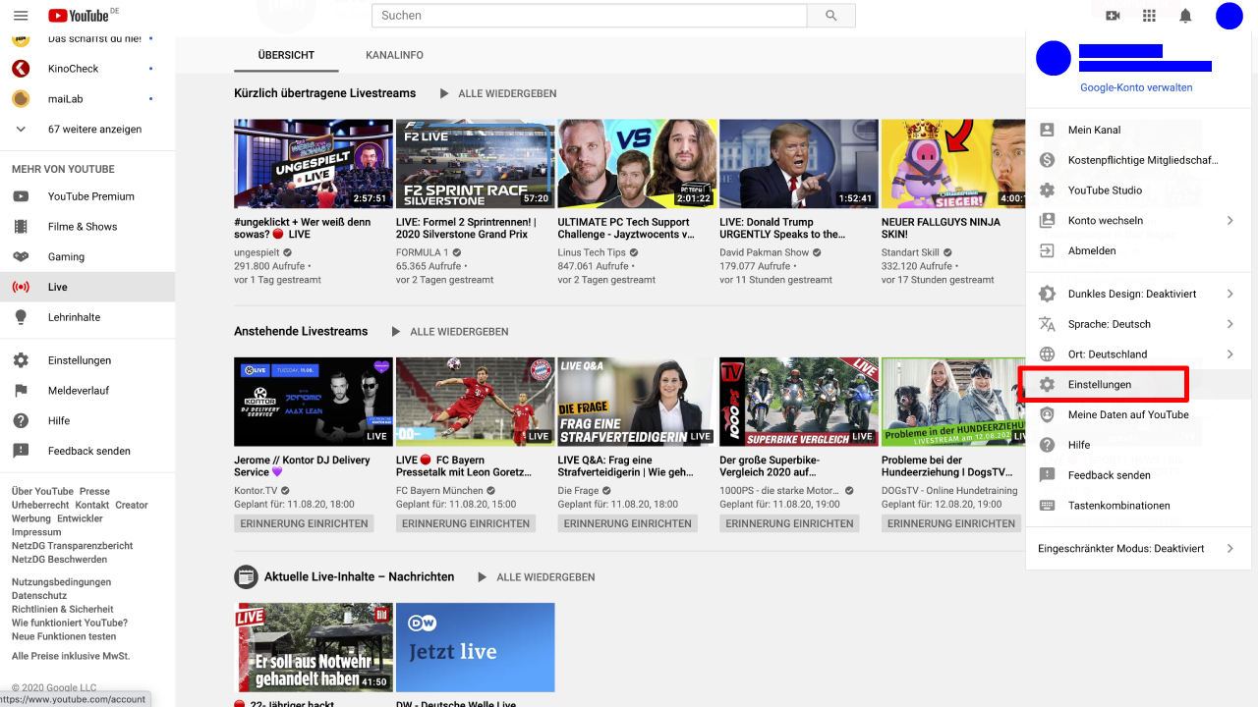The image size is (1258, 707).
Task: Open Meldeverlauf in sidebar
Action: point(87,391)
